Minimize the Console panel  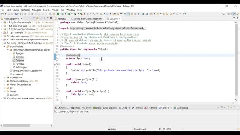(x=234, y=107)
